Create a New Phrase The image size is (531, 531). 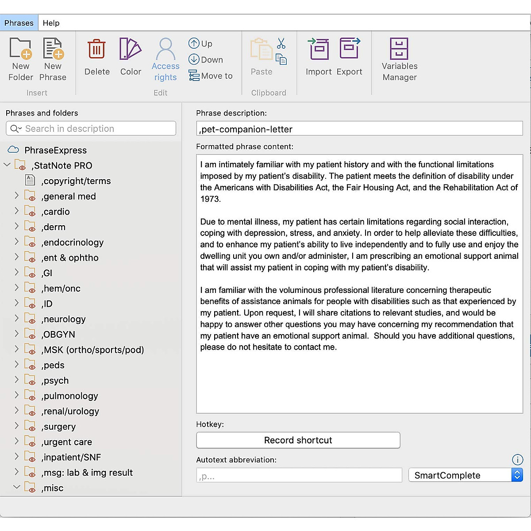point(53,58)
